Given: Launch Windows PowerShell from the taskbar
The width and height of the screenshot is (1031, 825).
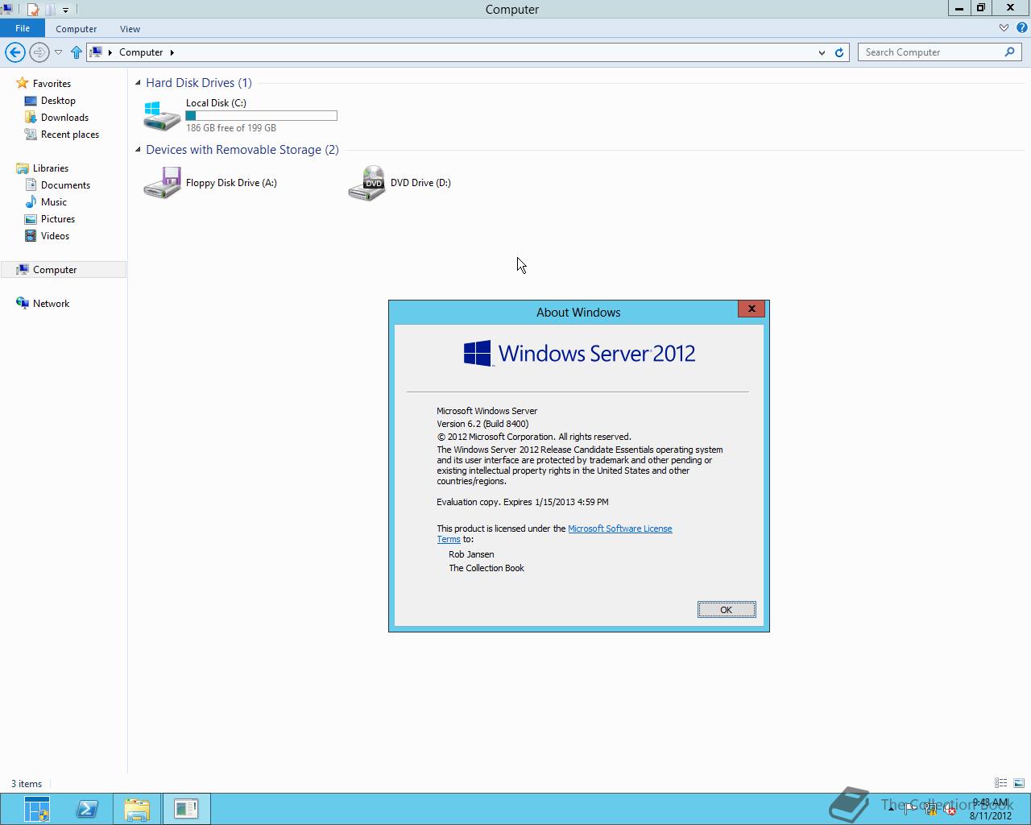Looking at the screenshot, I should click(87, 809).
